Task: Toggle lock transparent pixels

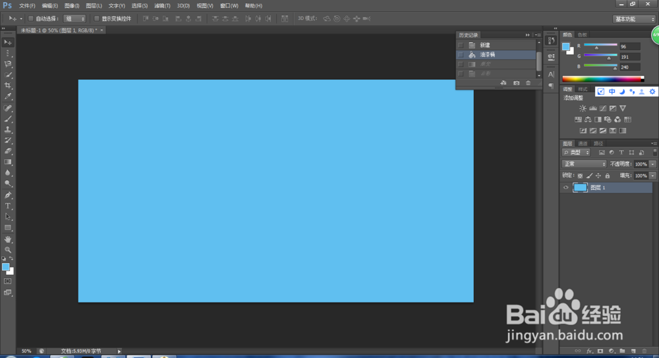Action: 580,176
